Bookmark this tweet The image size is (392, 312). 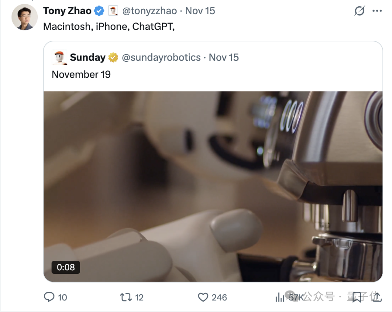[x=356, y=297]
